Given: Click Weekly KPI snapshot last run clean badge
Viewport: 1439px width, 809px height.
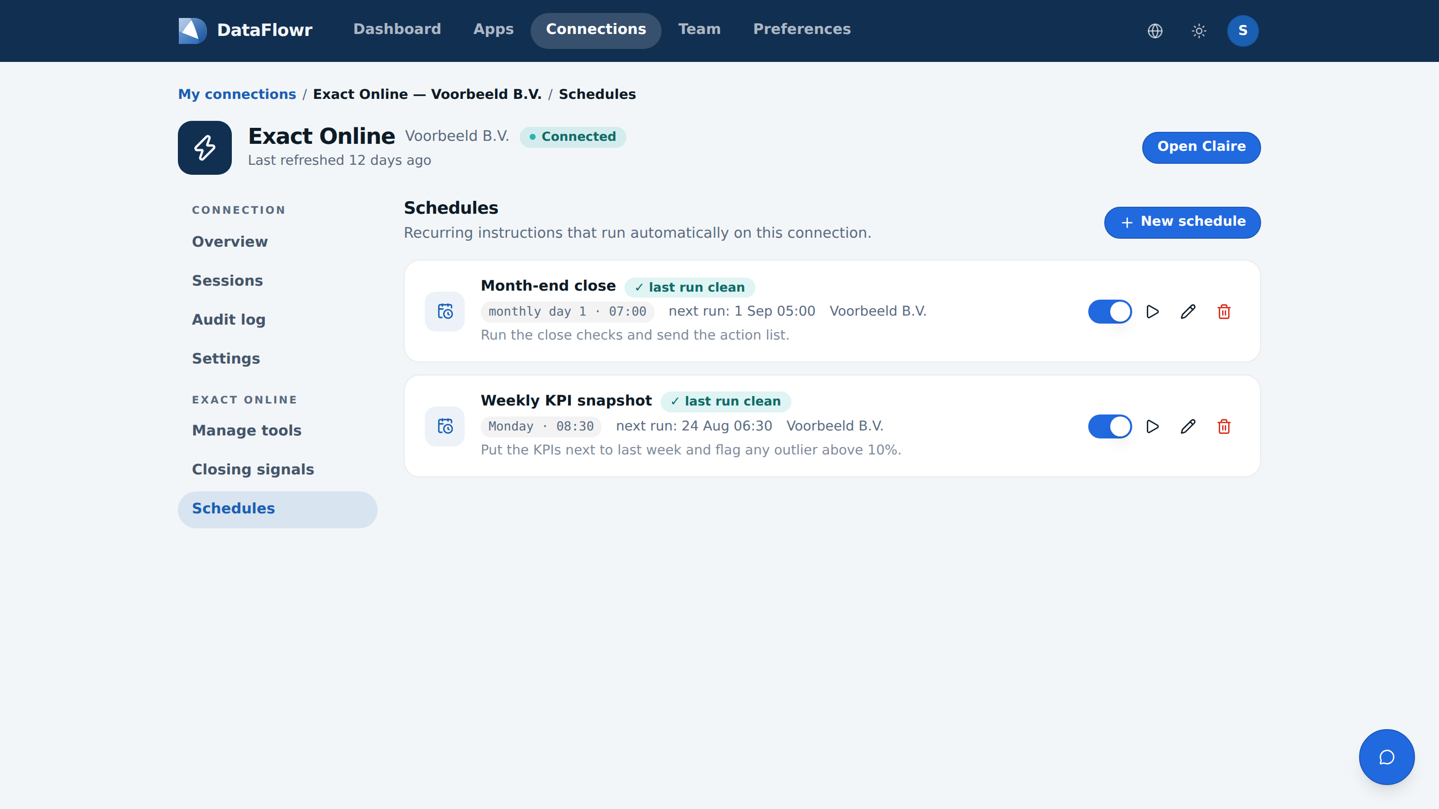Looking at the screenshot, I should (x=725, y=402).
